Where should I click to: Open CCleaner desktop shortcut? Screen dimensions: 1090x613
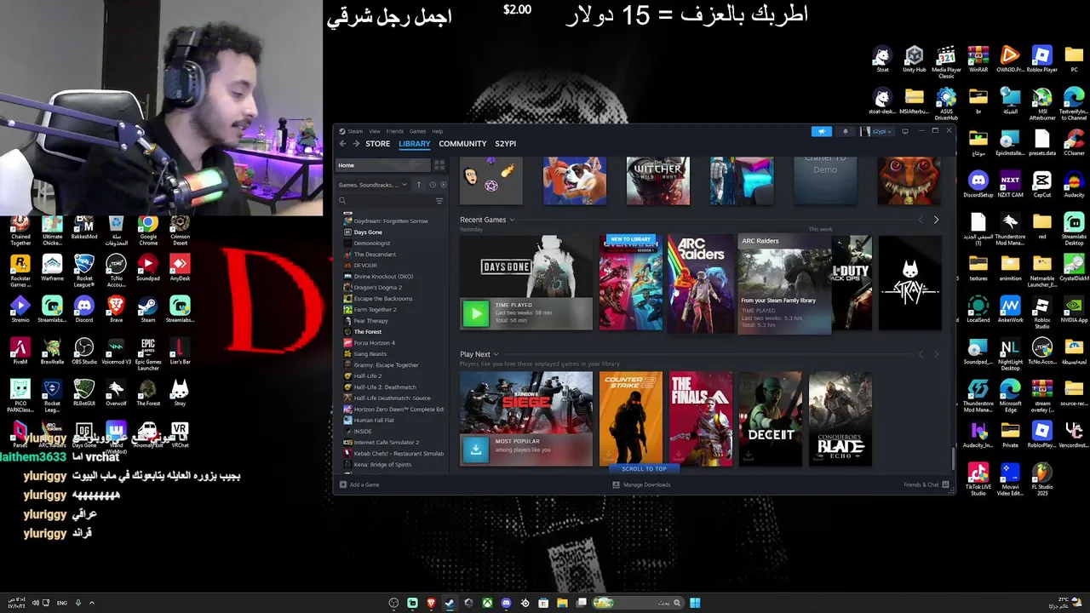1074,142
